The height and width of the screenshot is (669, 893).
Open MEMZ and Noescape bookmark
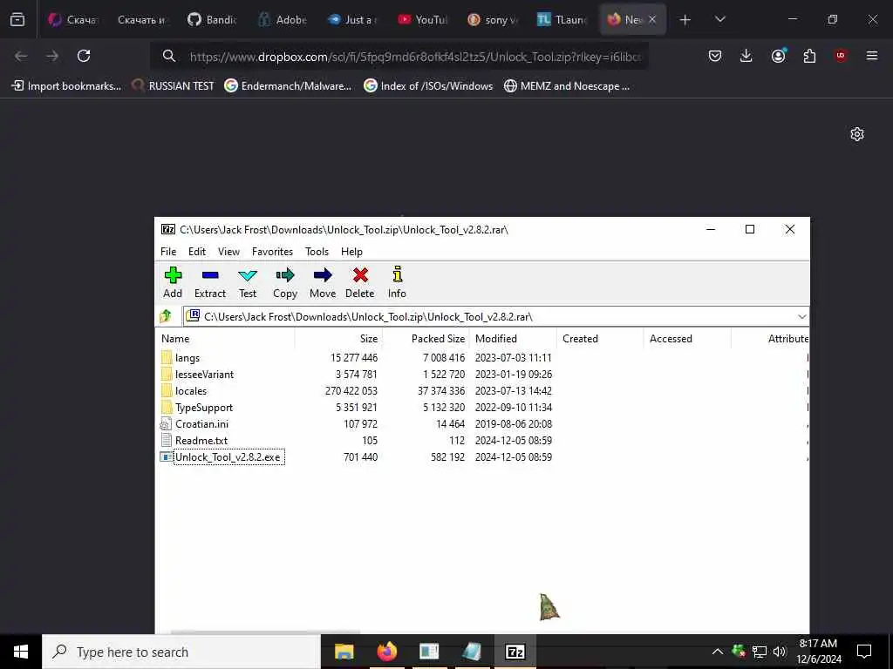click(567, 86)
